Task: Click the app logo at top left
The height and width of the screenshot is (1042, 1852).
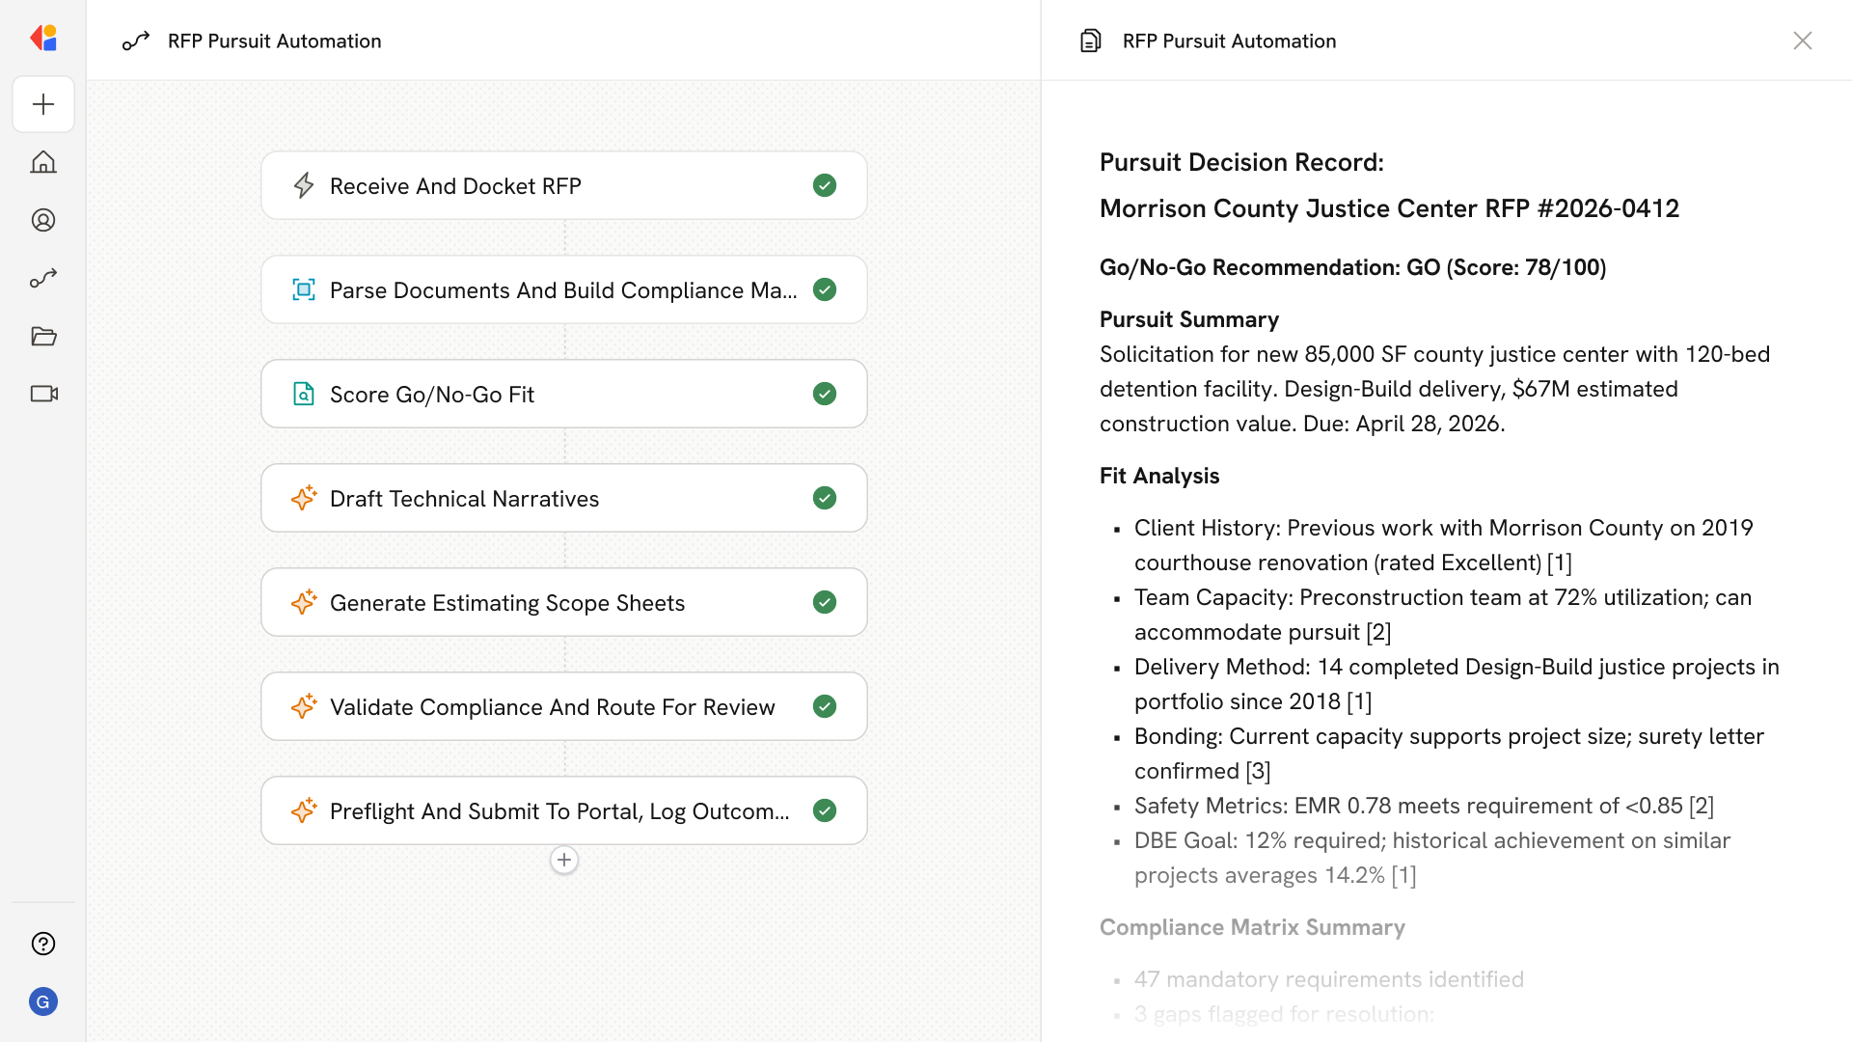Action: tap(43, 39)
